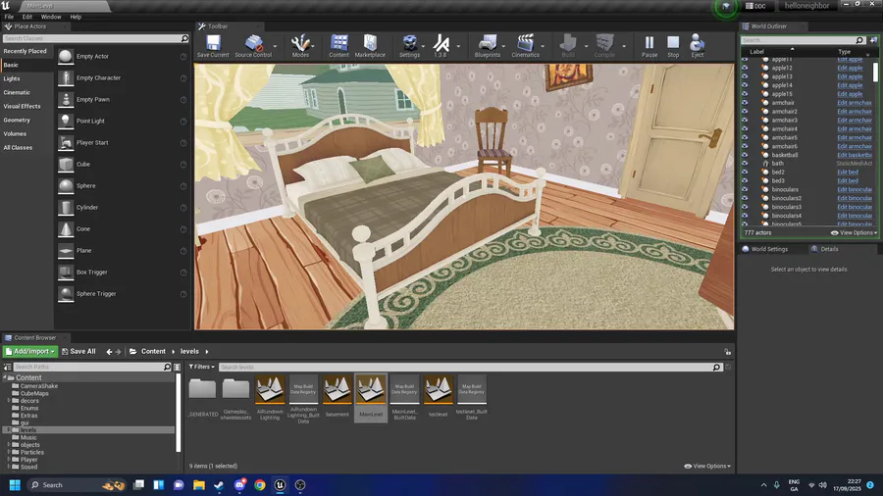Click the World Outliner add folder icon

click(x=873, y=40)
